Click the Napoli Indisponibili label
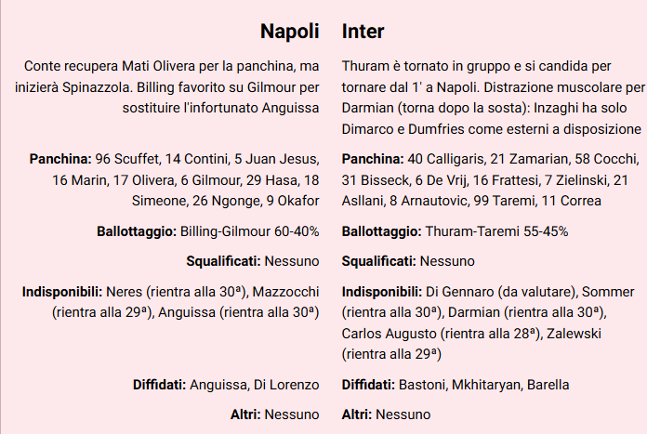Viewport: 647px width, 434px height. (x=63, y=292)
